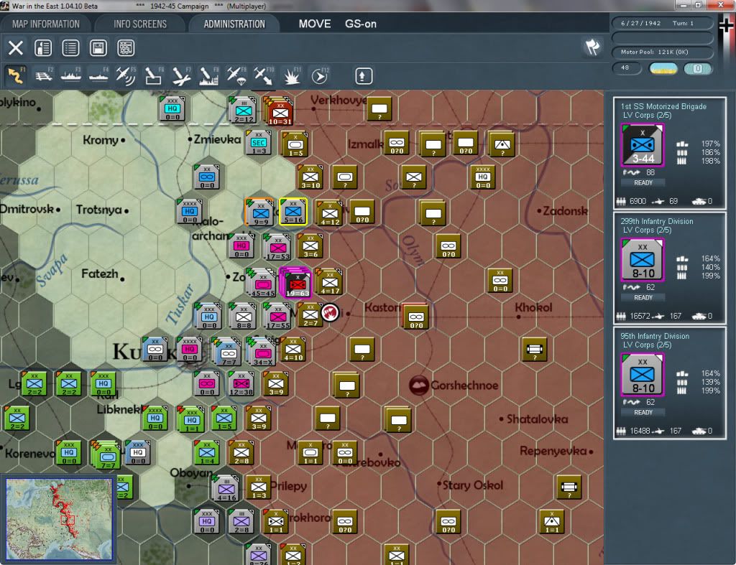Click the X icon in Administration row
Image resolution: width=736 pixels, height=565 pixels.
pyautogui.click(x=16, y=48)
